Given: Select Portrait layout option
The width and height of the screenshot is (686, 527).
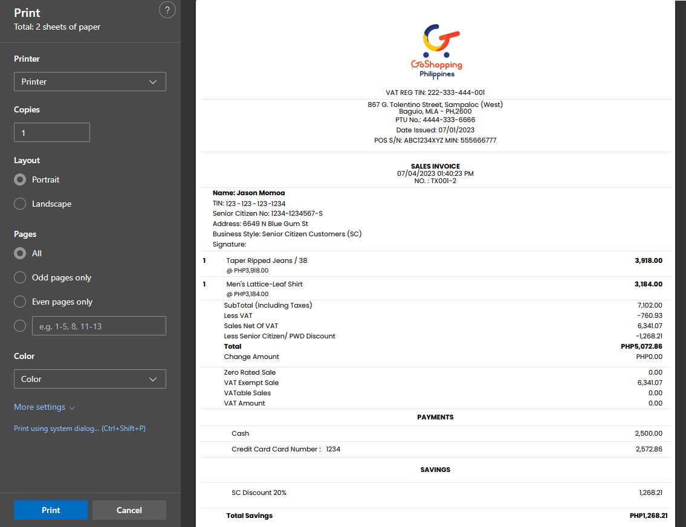Looking at the screenshot, I should coord(20,179).
